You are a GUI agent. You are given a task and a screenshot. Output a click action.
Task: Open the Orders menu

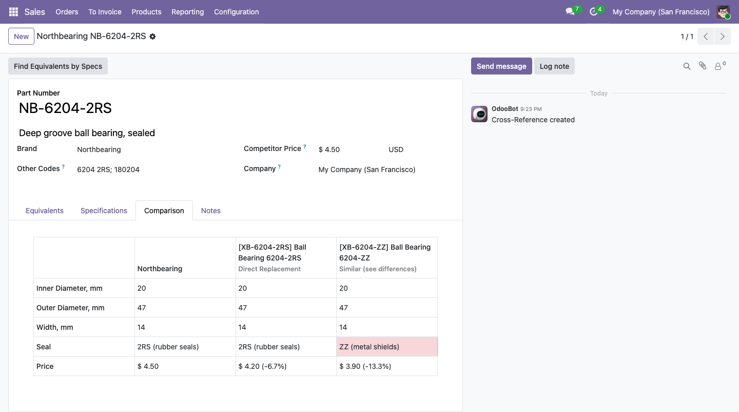click(x=67, y=12)
